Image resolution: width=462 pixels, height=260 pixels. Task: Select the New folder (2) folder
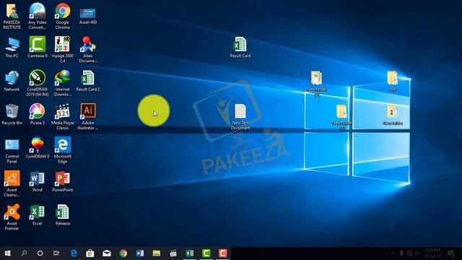(x=316, y=83)
